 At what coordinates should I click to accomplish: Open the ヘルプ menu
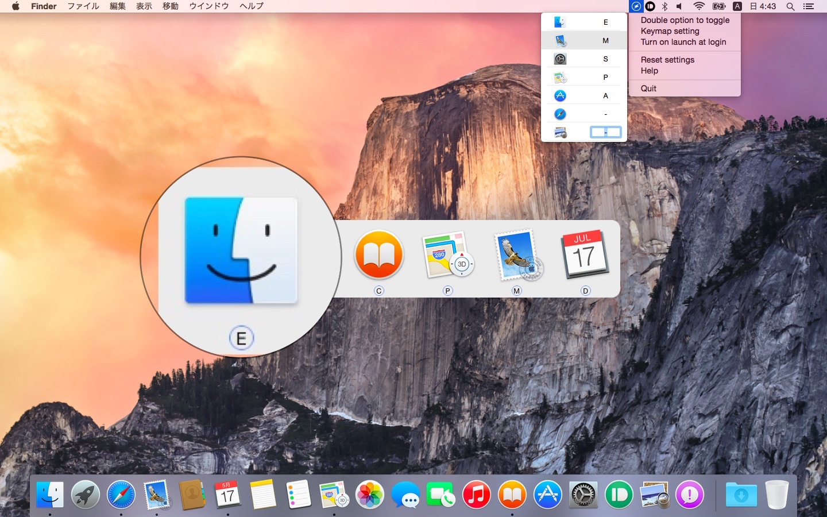point(252,6)
